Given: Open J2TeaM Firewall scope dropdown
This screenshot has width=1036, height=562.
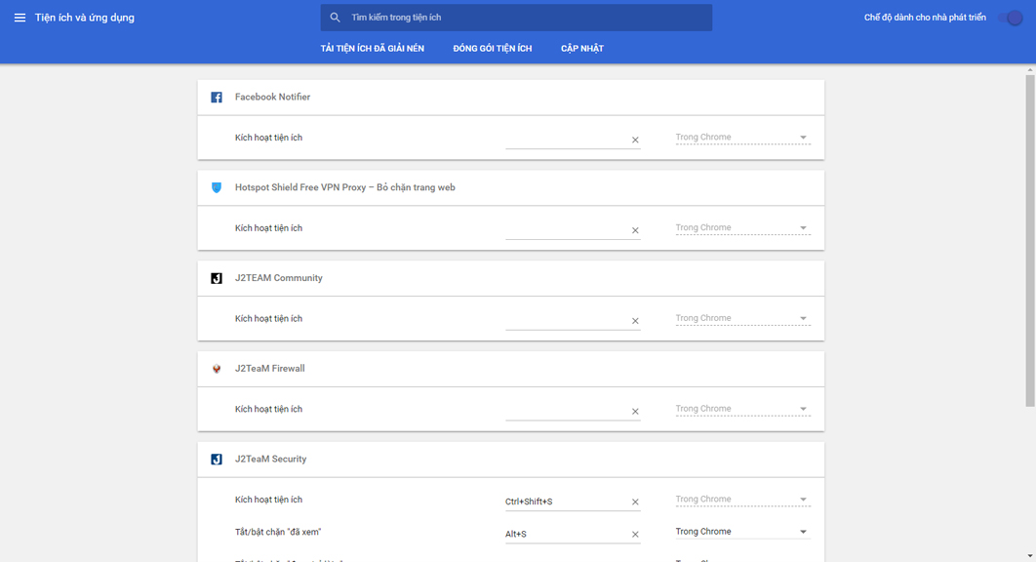Looking at the screenshot, I should click(x=742, y=409).
